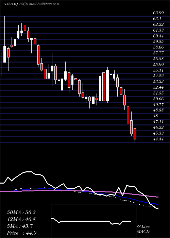Click the <<Live MACD label

pyautogui.click(x=143, y=229)
